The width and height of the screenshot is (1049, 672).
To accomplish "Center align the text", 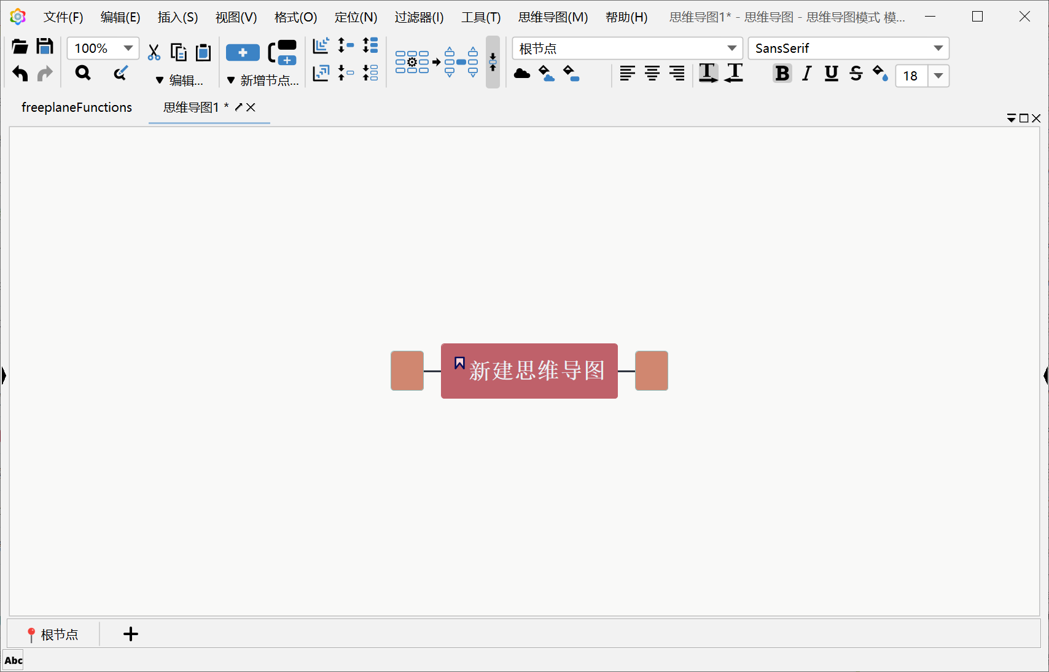I will (x=652, y=74).
